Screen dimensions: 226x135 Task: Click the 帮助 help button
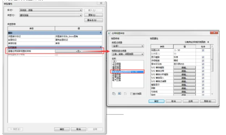[x=208, y=101]
